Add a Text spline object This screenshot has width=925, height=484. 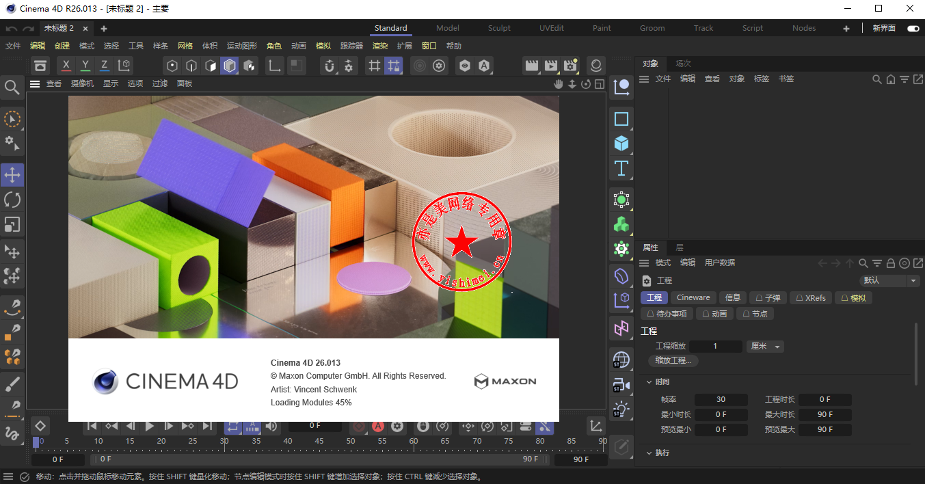(x=621, y=168)
